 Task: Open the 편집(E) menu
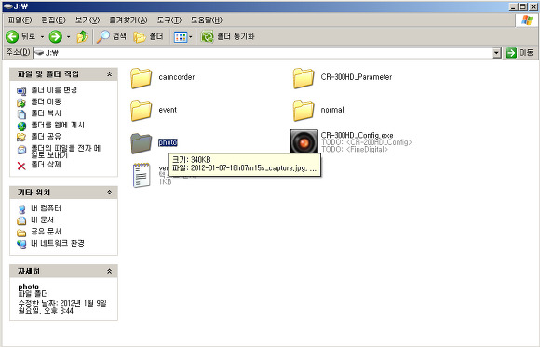point(53,20)
